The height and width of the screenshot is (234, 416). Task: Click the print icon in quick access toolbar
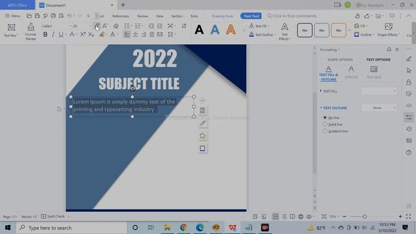(x=53, y=16)
